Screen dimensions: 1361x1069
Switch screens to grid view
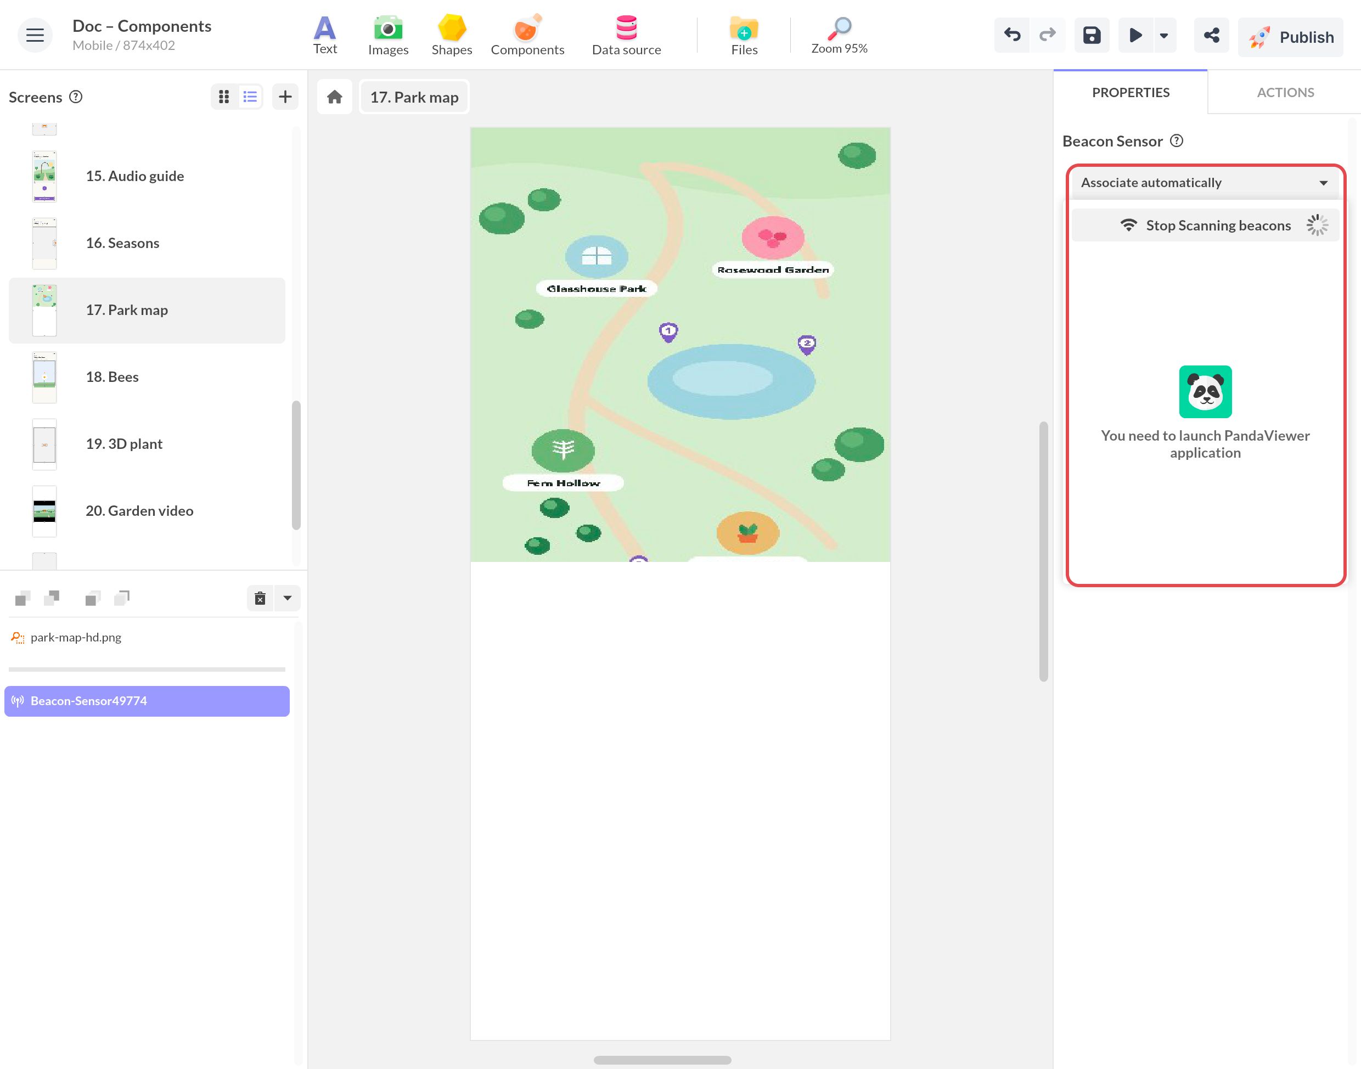coord(224,97)
